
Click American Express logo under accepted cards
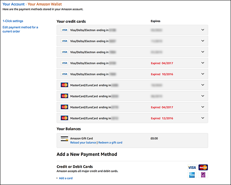192,175
